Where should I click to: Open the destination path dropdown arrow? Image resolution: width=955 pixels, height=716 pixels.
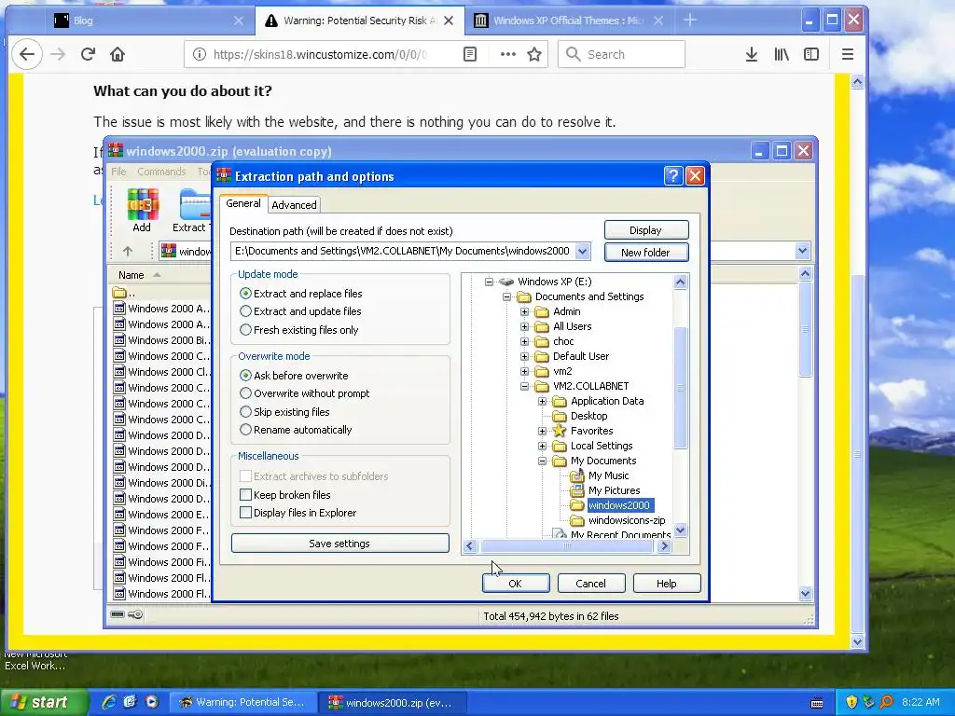[582, 251]
